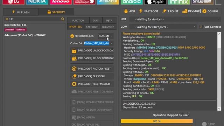Viewport: 224px width, 126px height.
Task: Switch to the FUNCTION tab
Action: [x=78, y=20]
